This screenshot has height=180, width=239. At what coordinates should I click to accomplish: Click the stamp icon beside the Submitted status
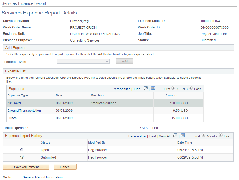tap(22, 157)
